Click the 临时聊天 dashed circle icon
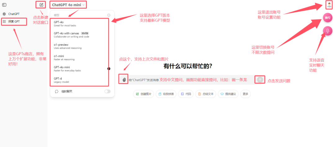This screenshot has height=147, width=335. coord(57,91)
